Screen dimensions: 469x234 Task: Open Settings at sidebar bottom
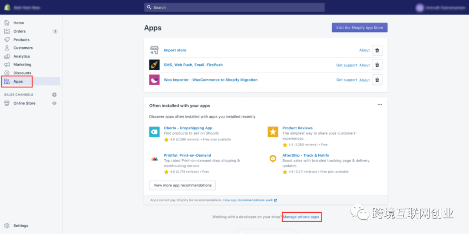(21, 226)
